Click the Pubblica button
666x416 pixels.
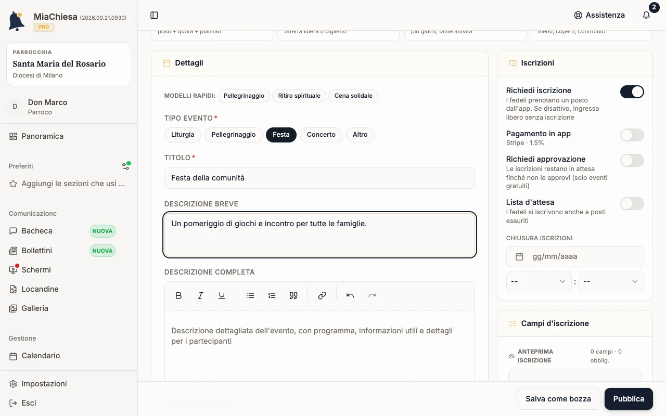(x=629, y=399)
